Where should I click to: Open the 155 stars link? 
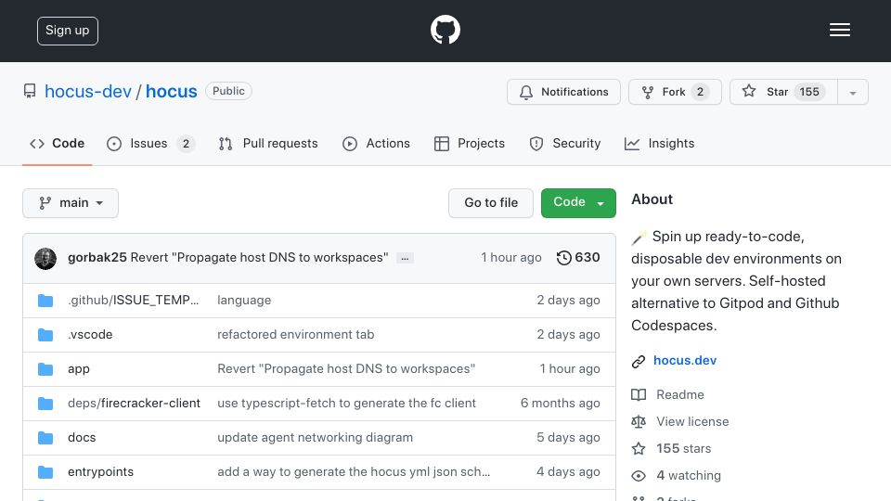point(684,449)
